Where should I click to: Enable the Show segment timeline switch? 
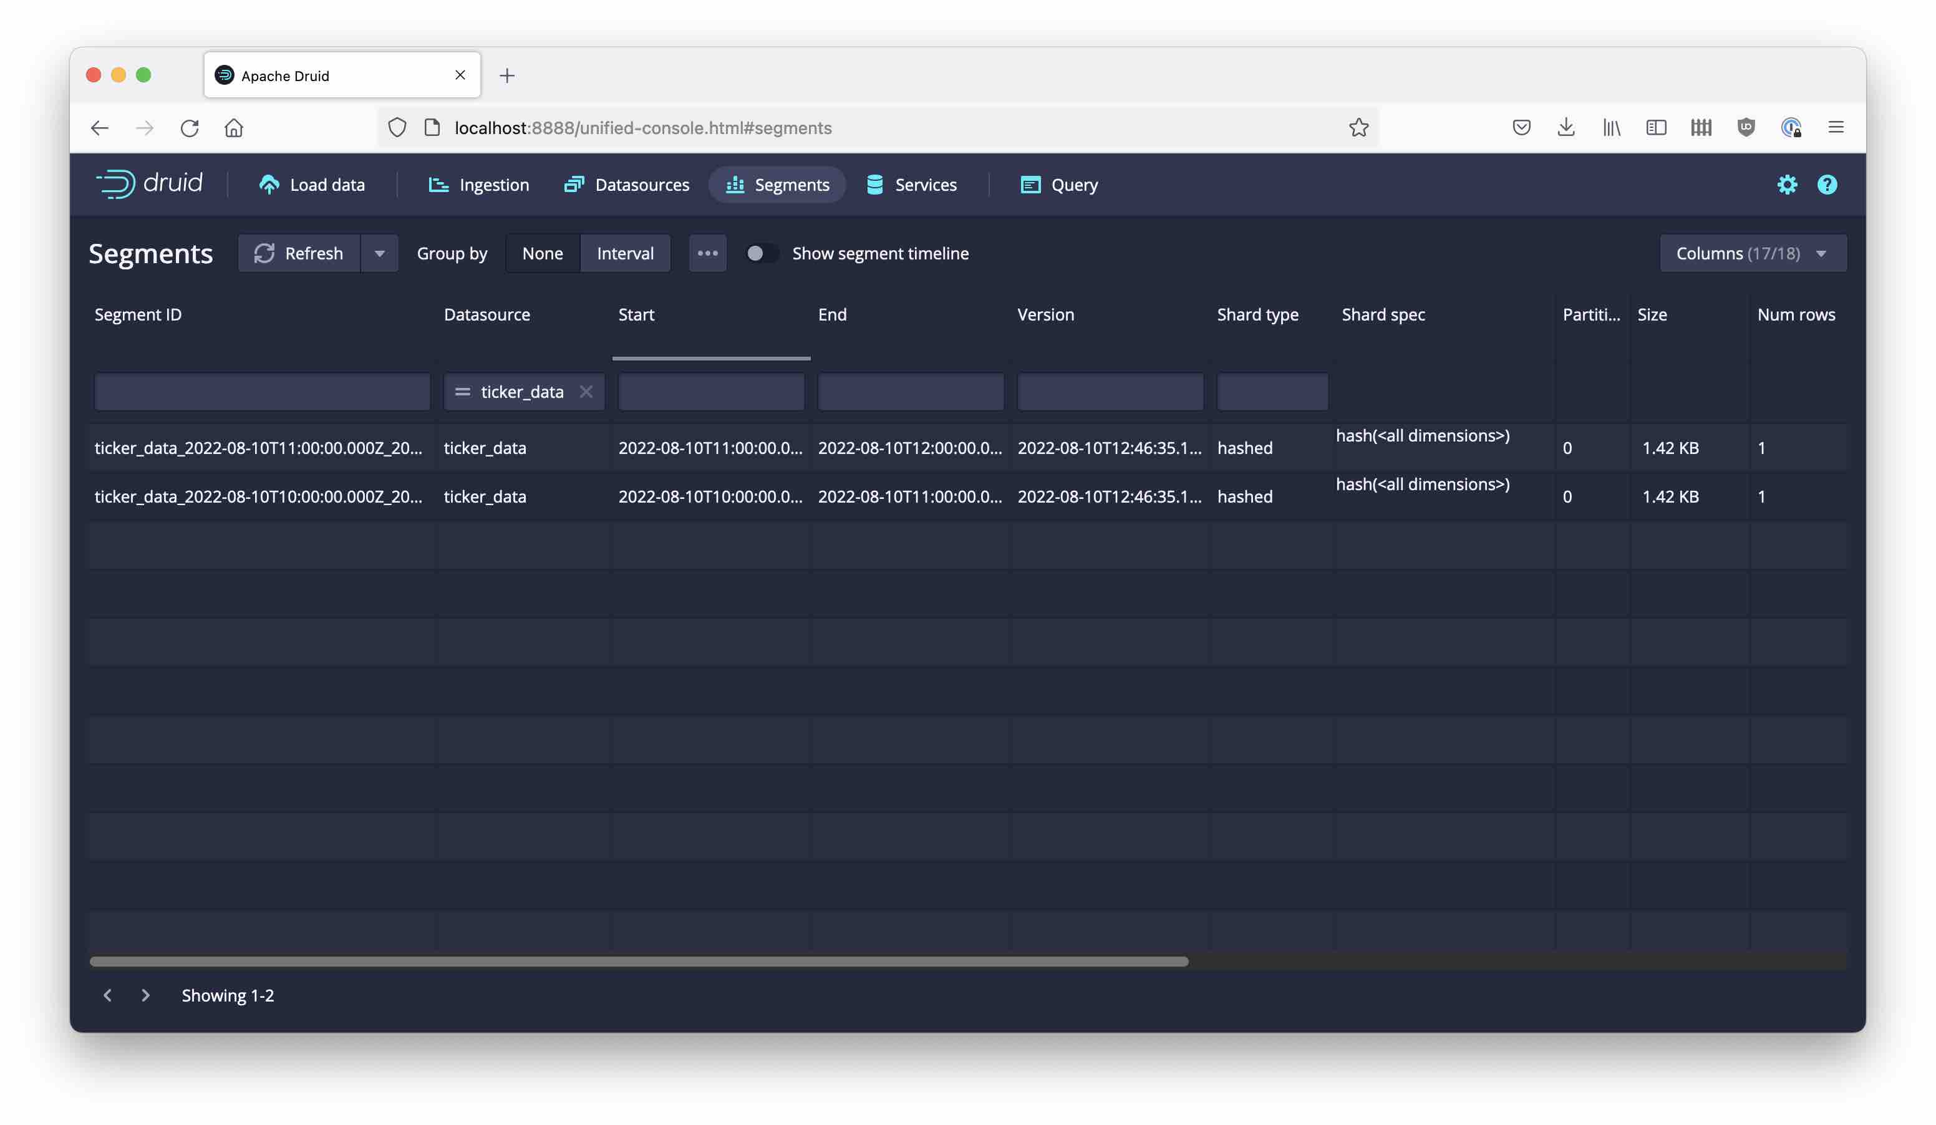pyautogui.click(x=762, y=253)
